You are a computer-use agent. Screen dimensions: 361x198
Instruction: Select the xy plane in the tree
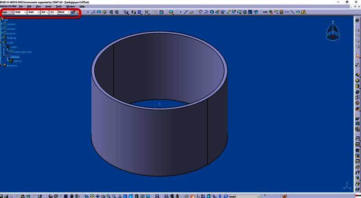[11, 24]
